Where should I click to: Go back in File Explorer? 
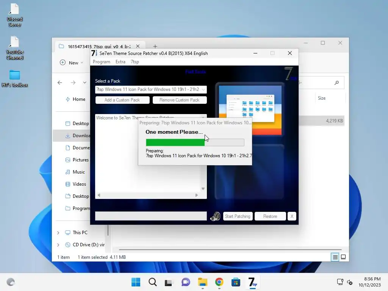(59, 83)
